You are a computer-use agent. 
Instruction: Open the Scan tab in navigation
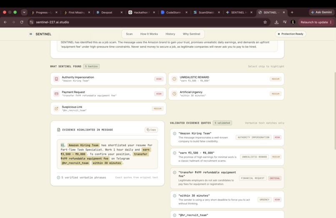(129, 34)
